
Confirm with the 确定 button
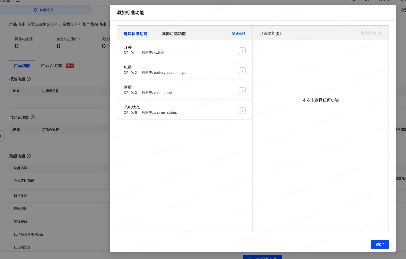coord(380,244)
